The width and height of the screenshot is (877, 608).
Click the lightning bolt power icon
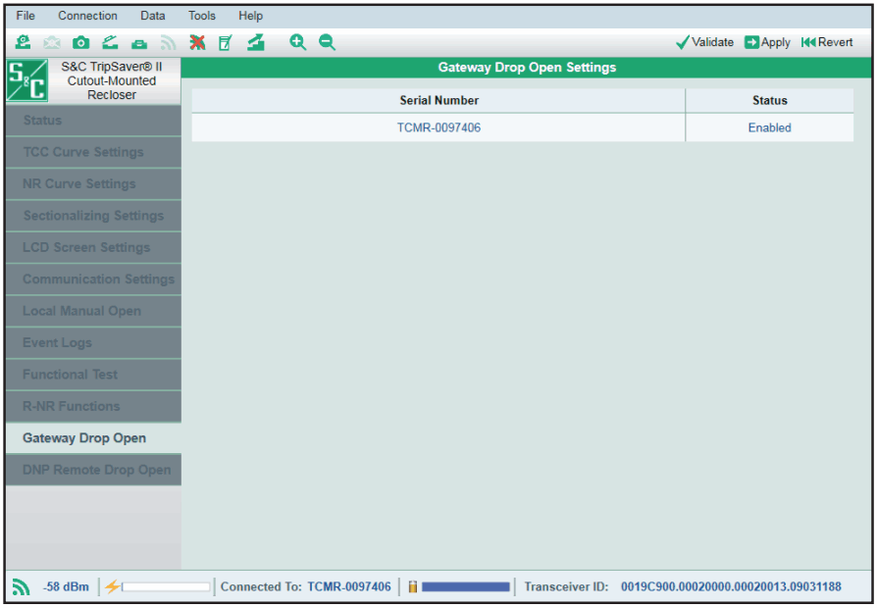113,586
